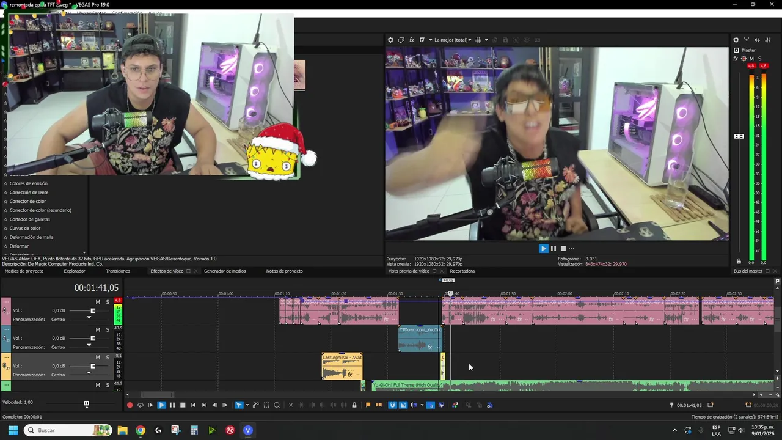
Task: Select Last Agni Kai audio clip
Action: [342, 366]
